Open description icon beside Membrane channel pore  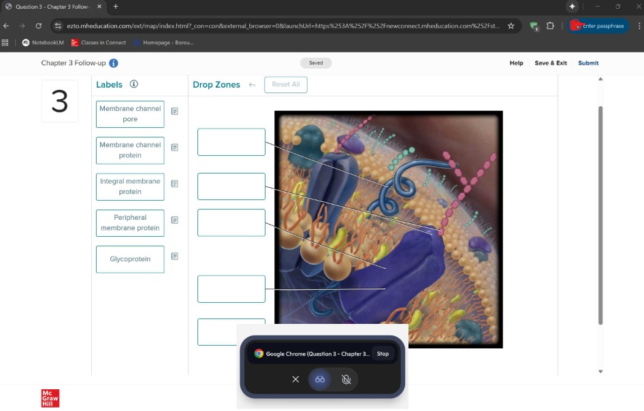(174, 112)
